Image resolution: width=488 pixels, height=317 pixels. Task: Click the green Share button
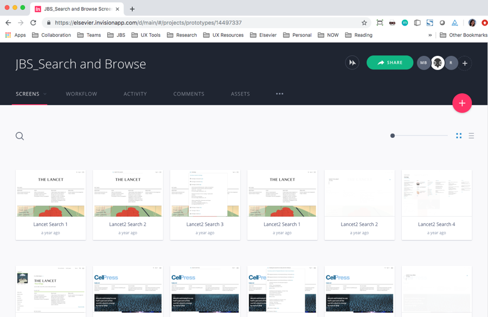(x=389, y=63)
